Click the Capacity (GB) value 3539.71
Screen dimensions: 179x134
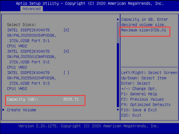pos(71,99)
